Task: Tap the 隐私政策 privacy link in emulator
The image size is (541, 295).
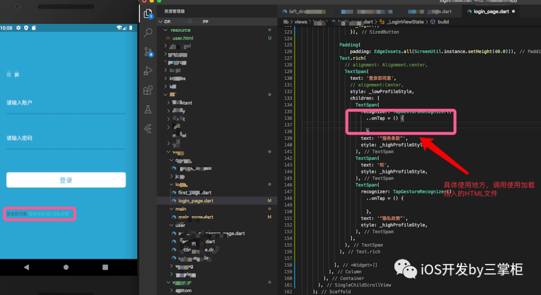Action: coord(61,214)
